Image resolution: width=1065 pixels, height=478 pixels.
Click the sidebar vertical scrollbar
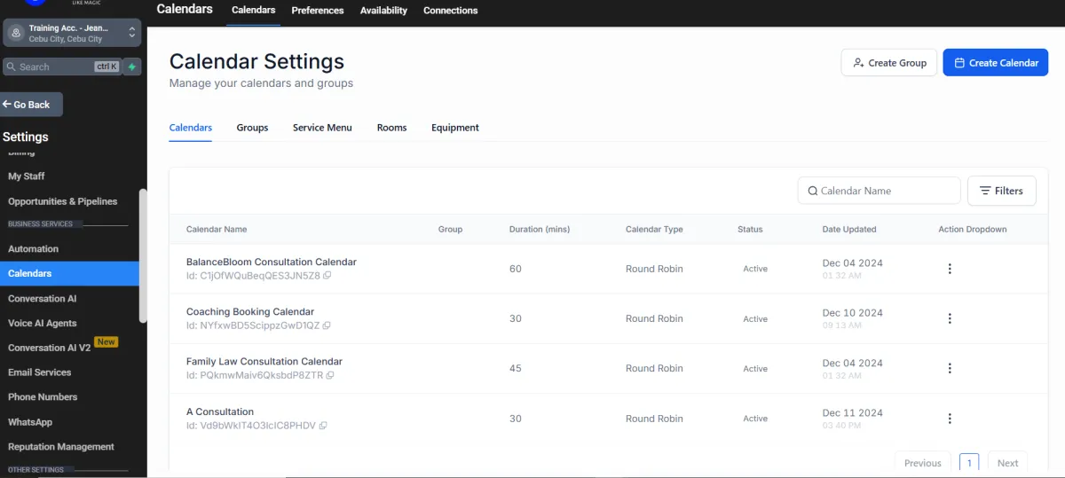(143, 255)
